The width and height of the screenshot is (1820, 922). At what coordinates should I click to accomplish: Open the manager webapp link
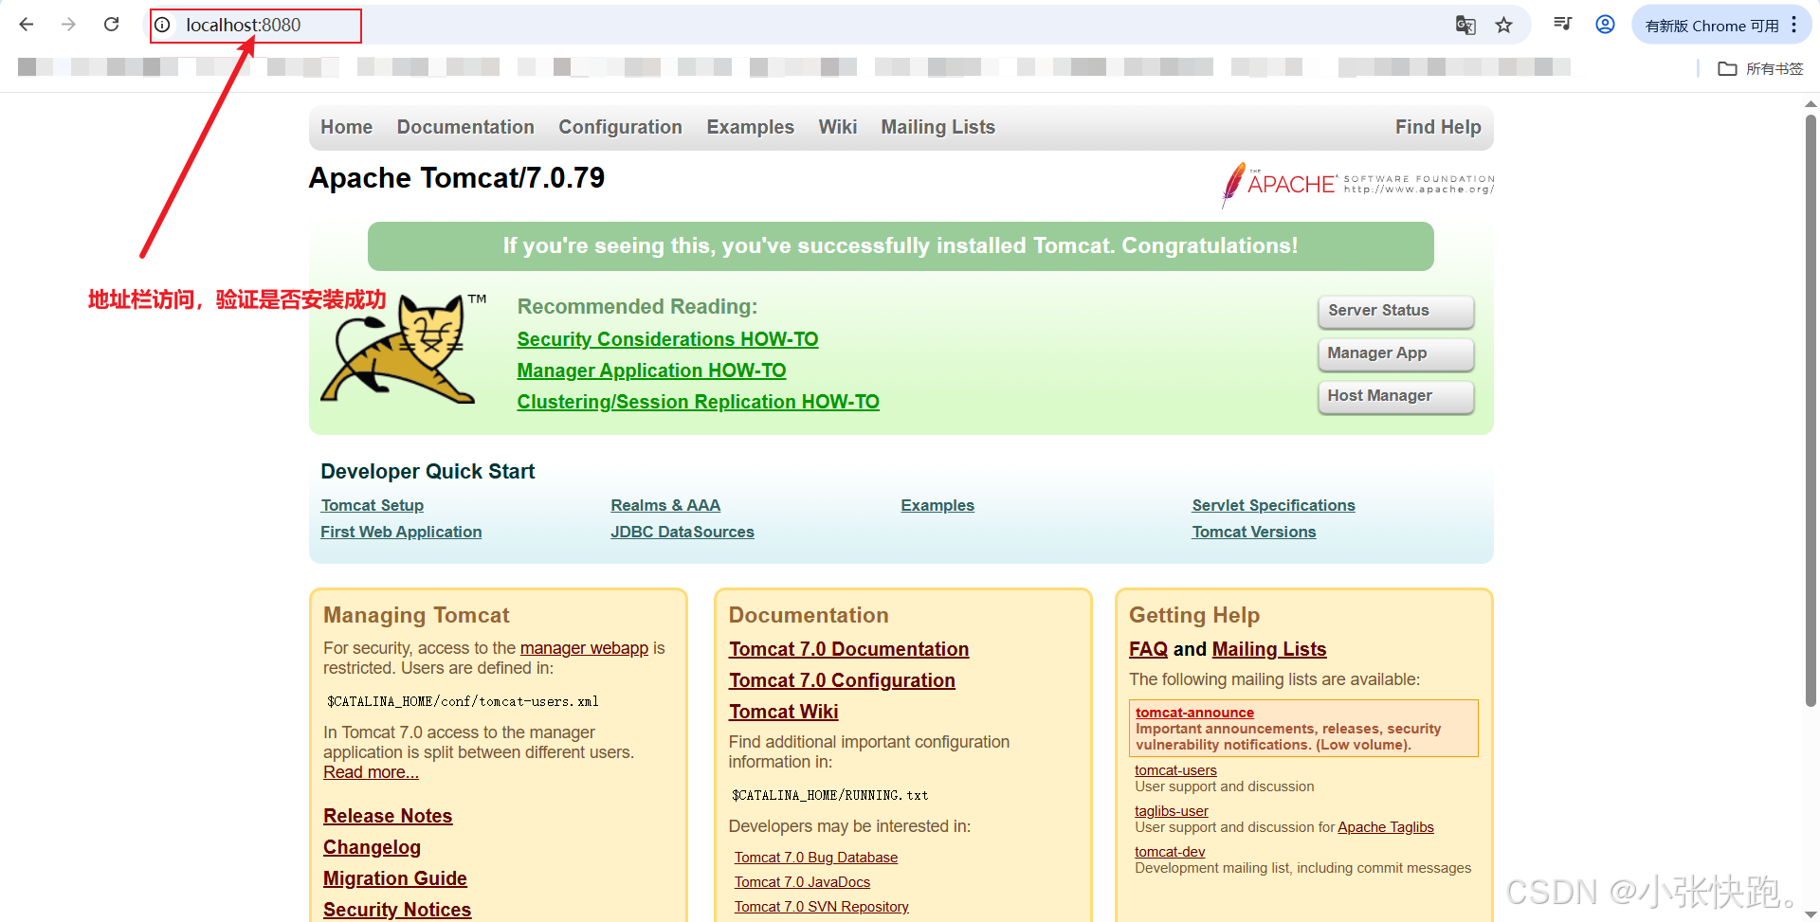click(x=584, y=648)
